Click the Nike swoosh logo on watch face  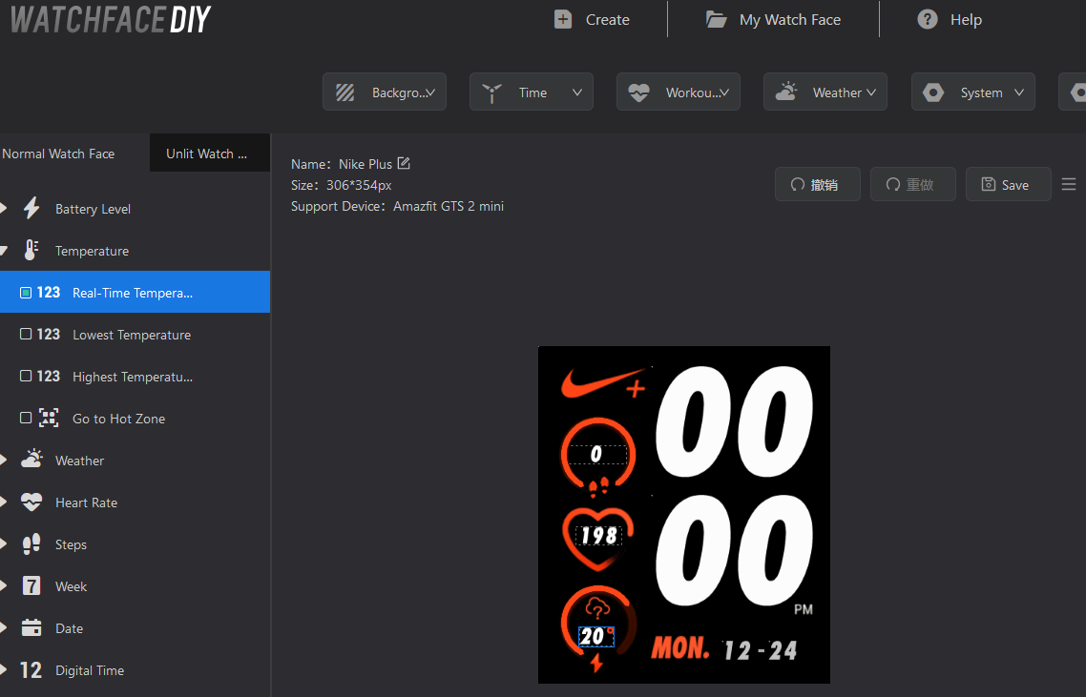[603, 382]
